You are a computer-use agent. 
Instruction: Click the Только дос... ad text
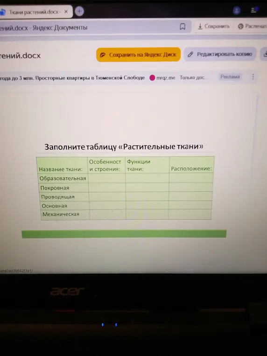193,77
